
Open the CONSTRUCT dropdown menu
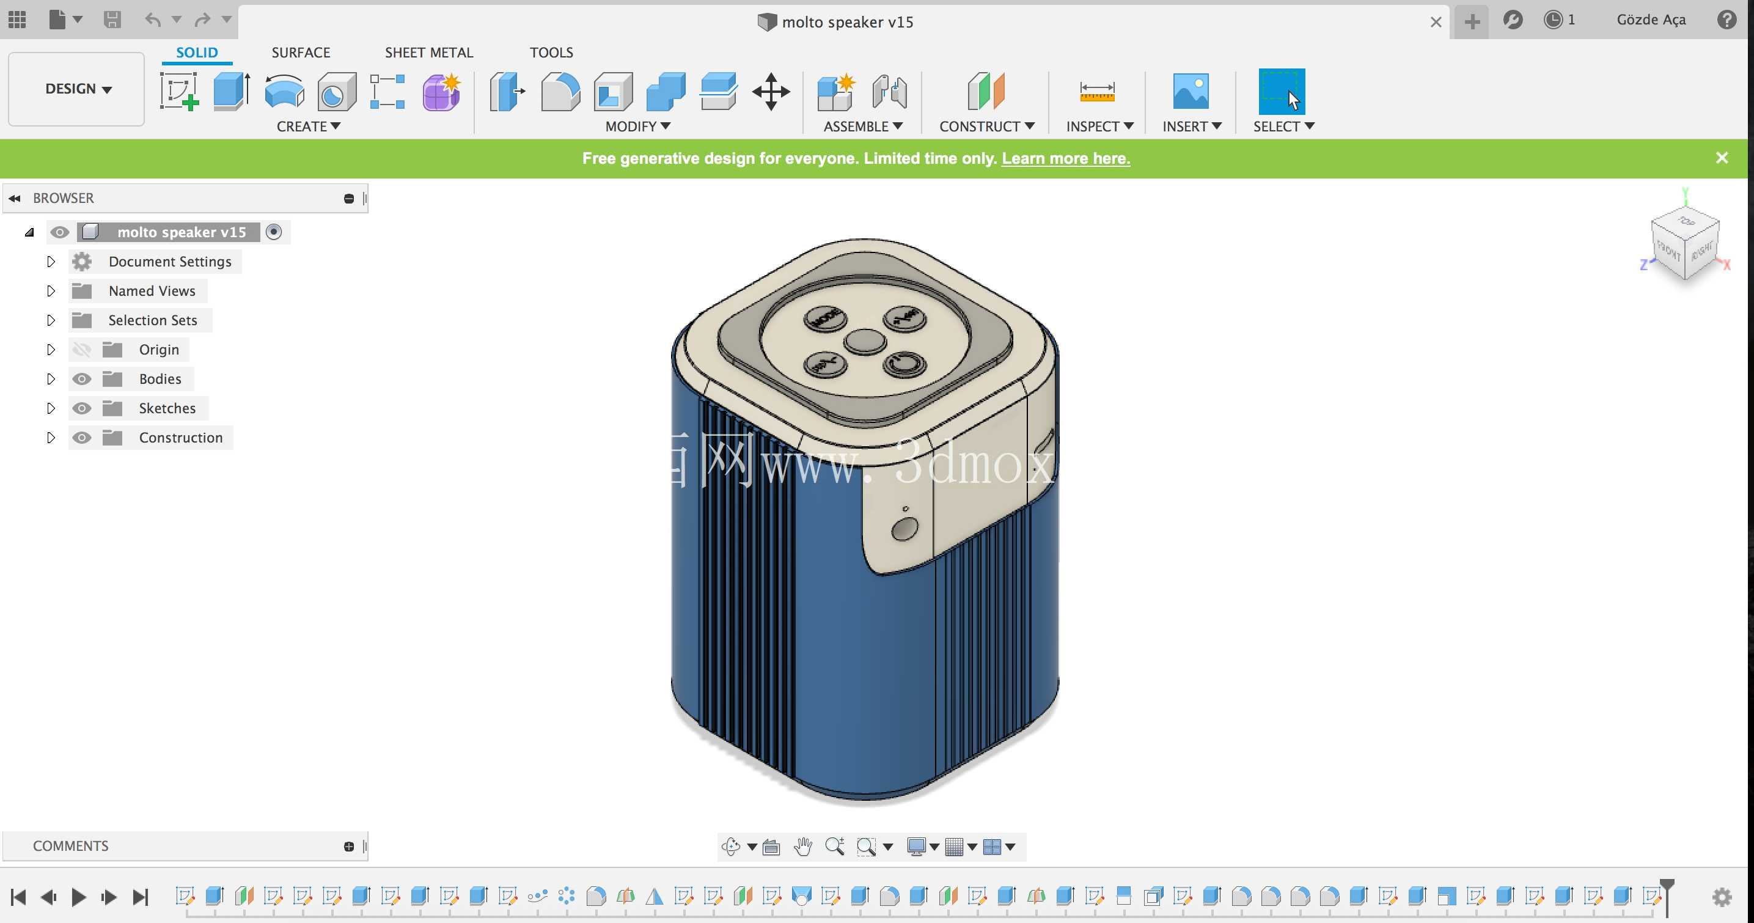coord(986,127)
